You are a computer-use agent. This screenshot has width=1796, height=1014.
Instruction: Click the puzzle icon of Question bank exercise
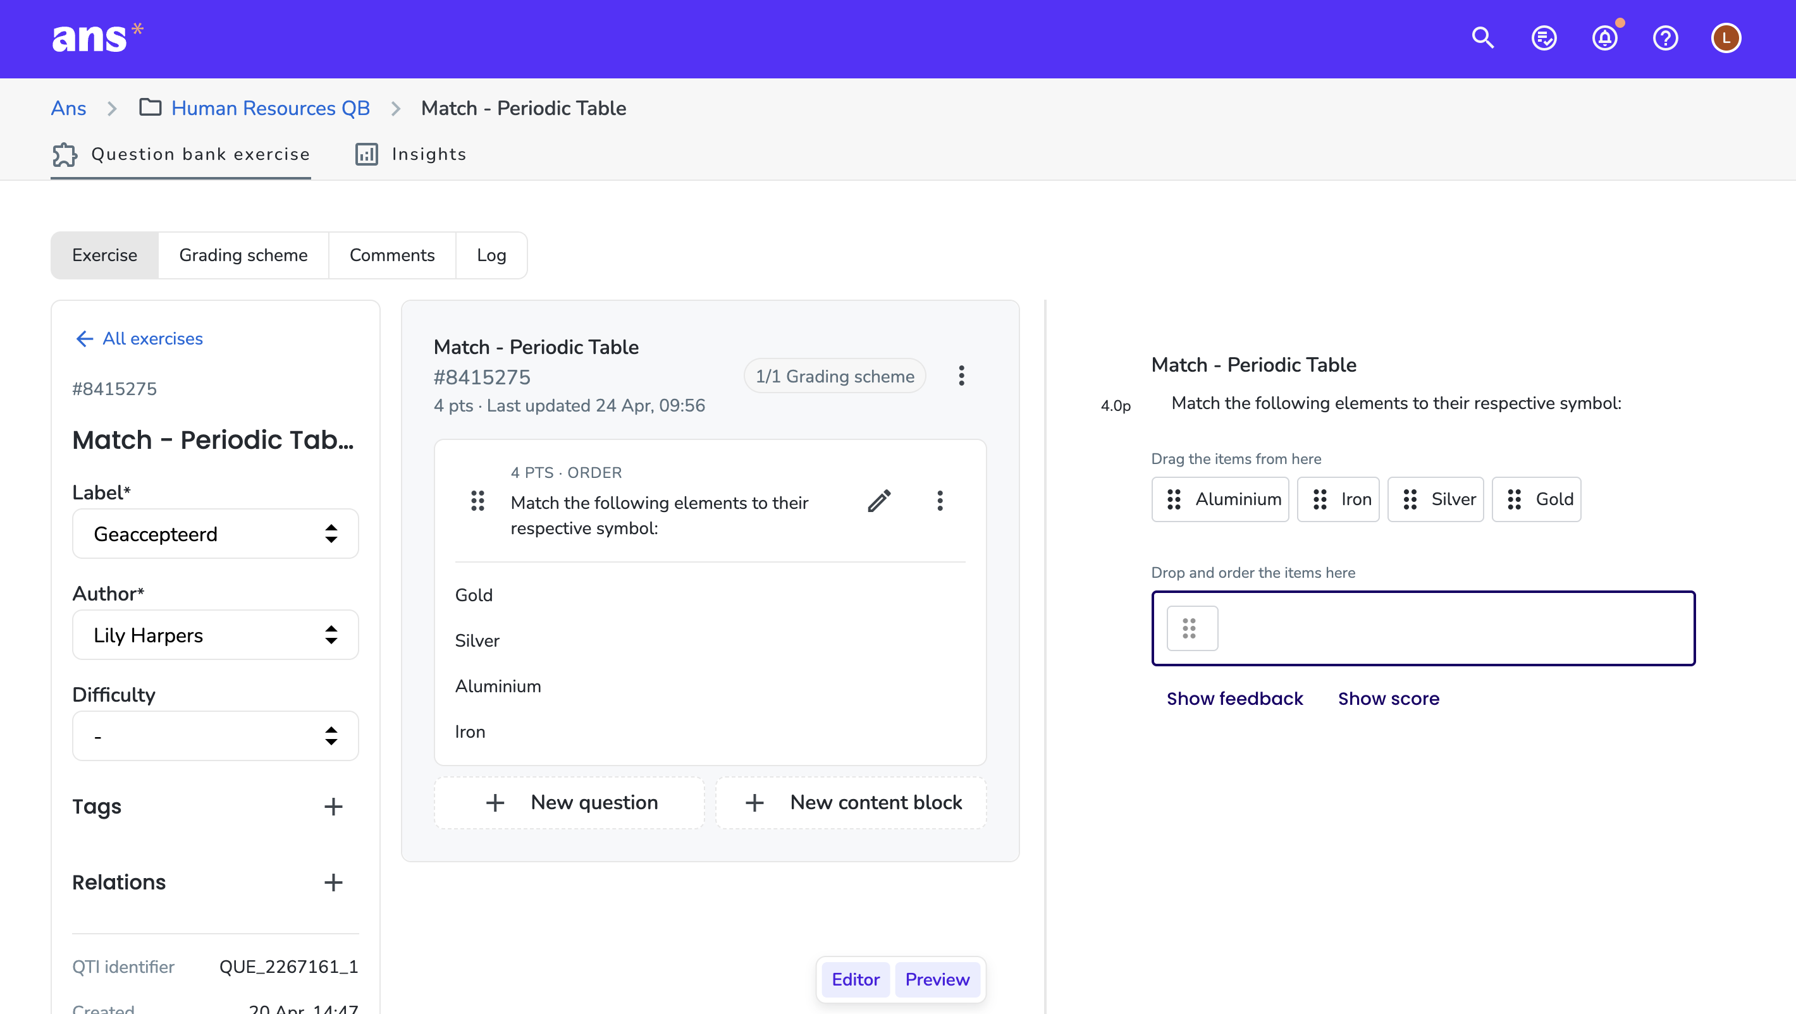(x=65, y=155)
